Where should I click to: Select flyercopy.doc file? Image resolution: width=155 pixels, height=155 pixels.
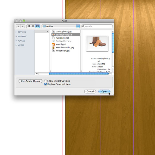66,38
